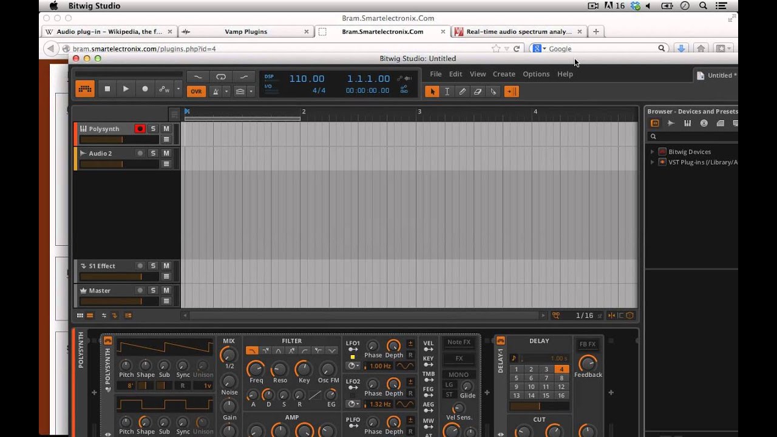Mute the S1 Effect track
Image resolution: width=777 pixels, height=437 pixels.
pyautogui.click(x=166, y=266)
